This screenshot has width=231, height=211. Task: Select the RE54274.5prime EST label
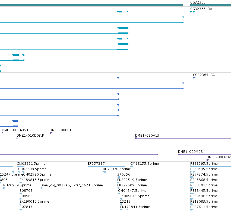click(204, 174)
